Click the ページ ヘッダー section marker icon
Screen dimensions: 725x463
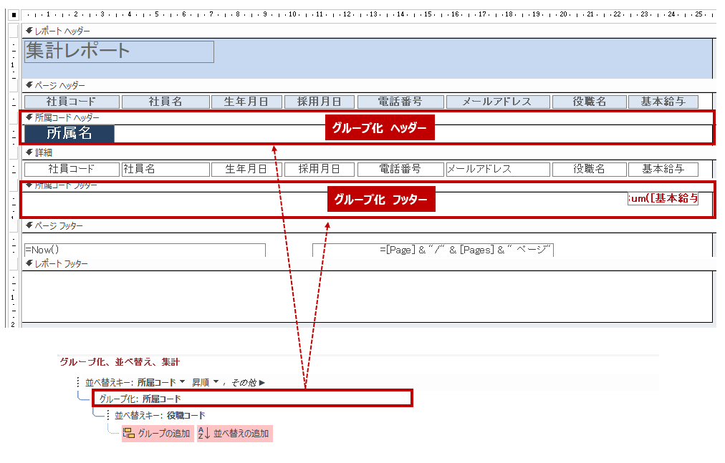29,85
